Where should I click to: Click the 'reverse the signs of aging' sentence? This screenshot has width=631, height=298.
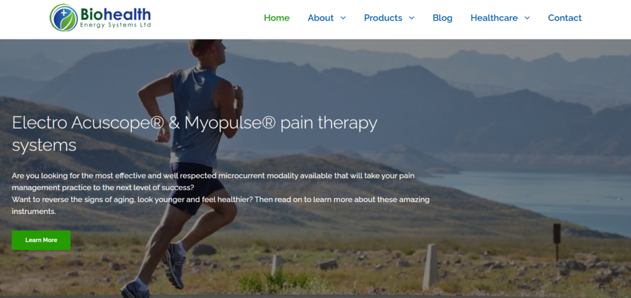click(221, 205)
